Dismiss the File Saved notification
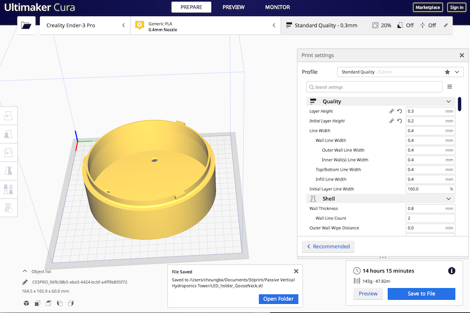 point(296,271)
